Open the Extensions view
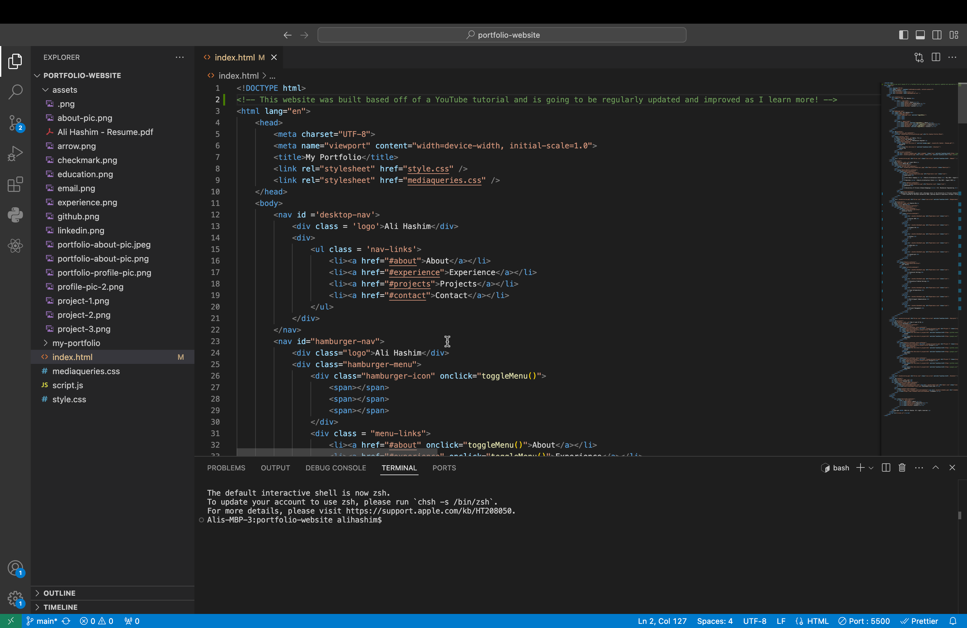This screenshot has width=967, height=628. tap(15, 184)
